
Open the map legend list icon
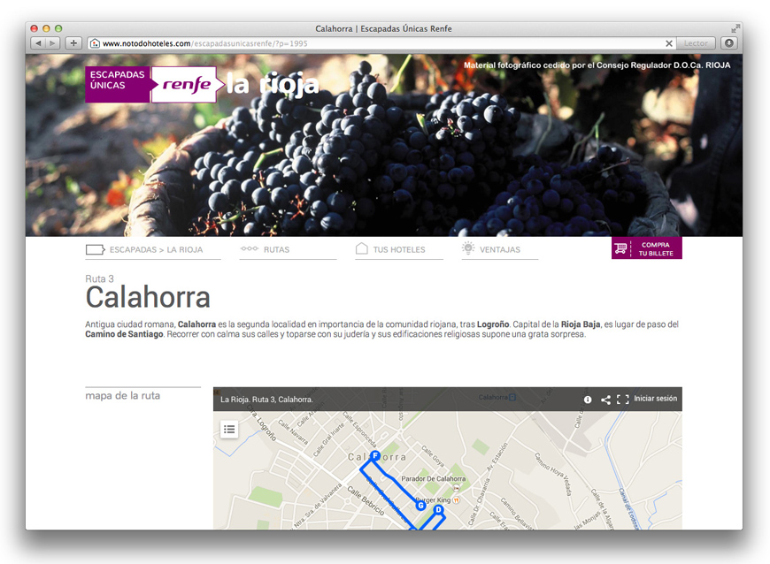[229, 430]
